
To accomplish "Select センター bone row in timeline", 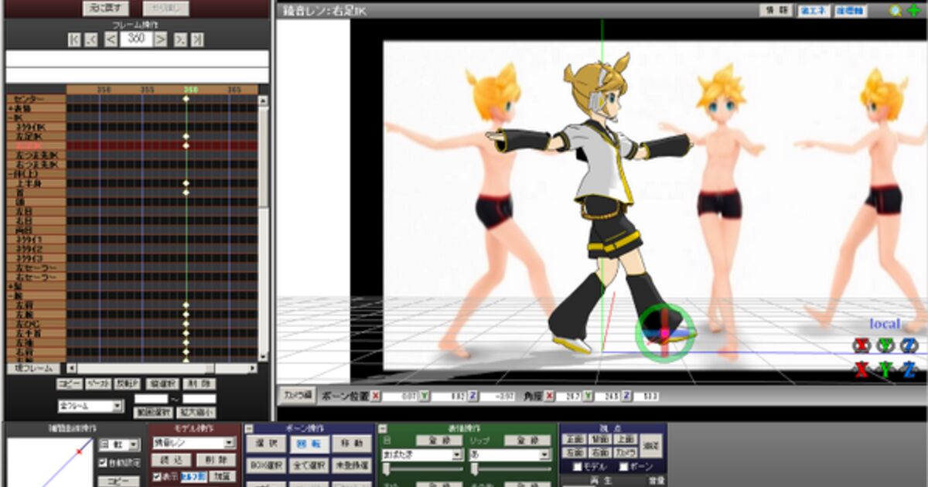I will click(36, 99).
